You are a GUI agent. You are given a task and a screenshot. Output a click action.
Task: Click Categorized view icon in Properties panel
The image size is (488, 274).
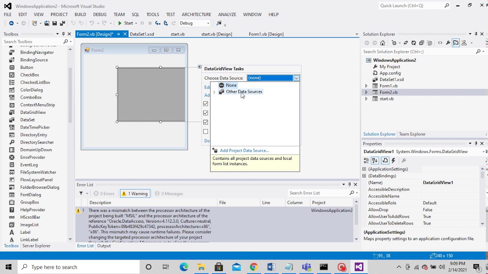367,161
